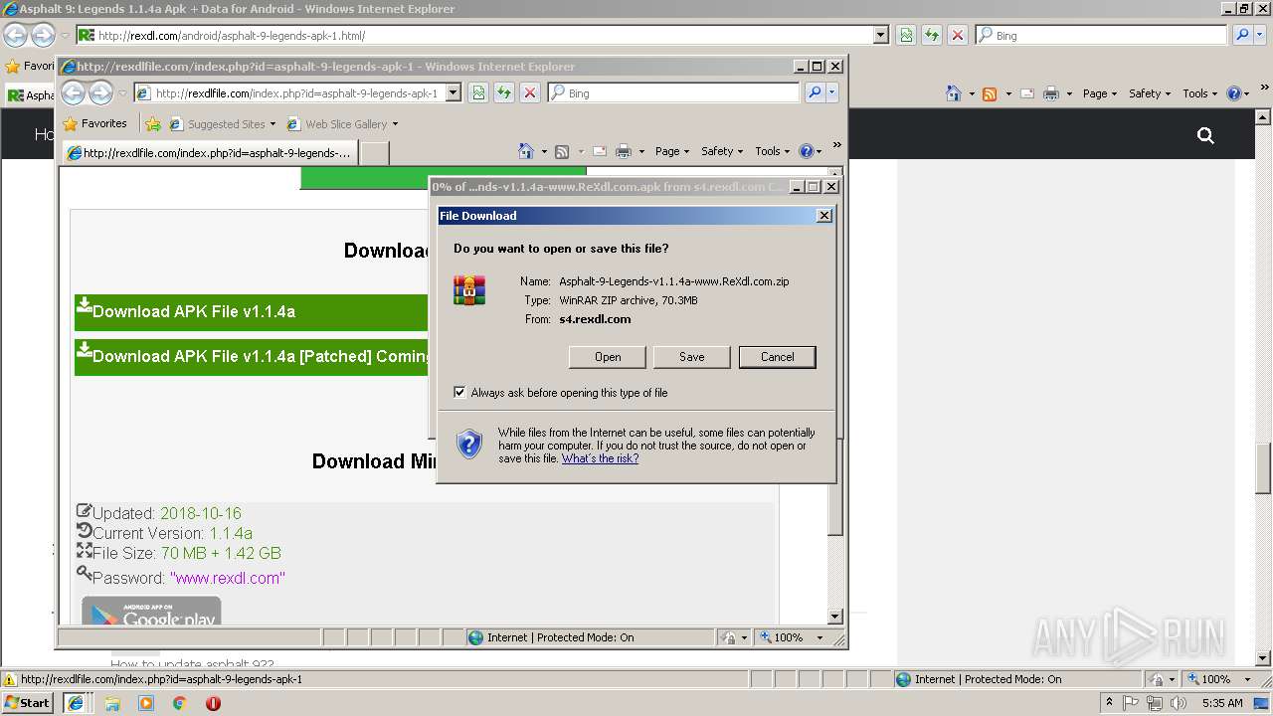1273x716 pixels.
Task: Open zoom level dropdown in main status bar
Action: tap(1248, 679)
